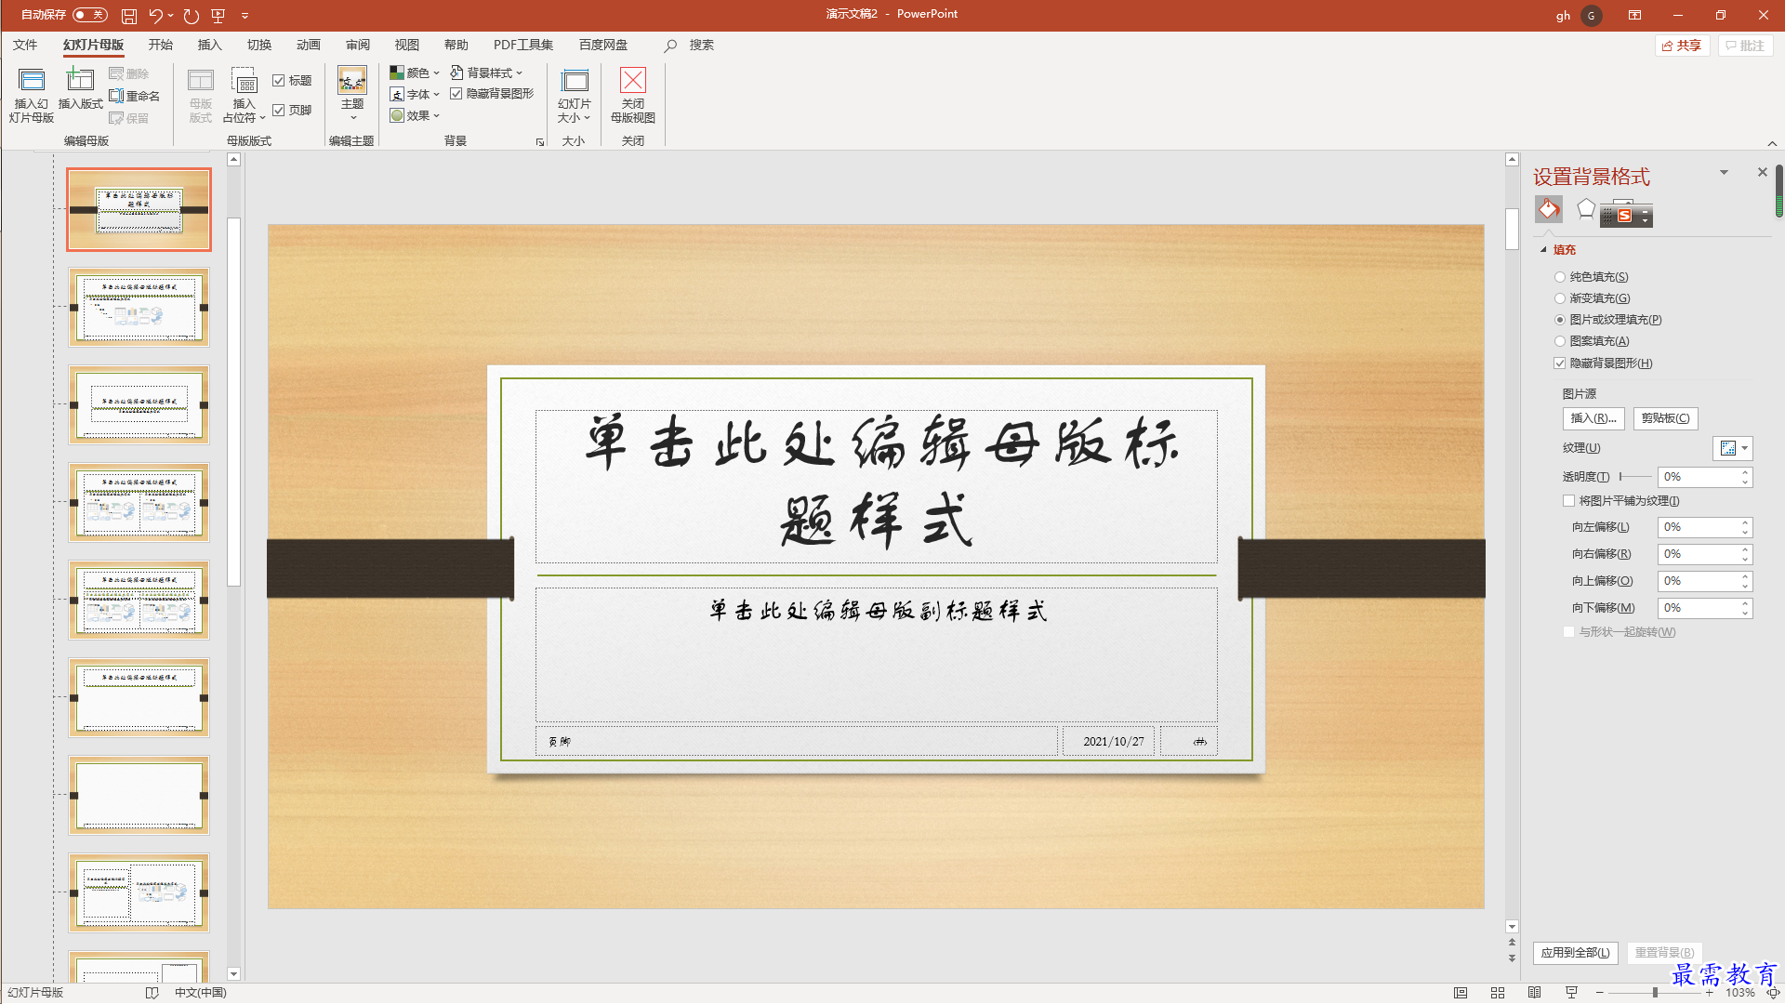This screenshot has width=1785, height=1004.
Task: Switch to the Insert (插入) tab
Action: (x=210, y=45)
